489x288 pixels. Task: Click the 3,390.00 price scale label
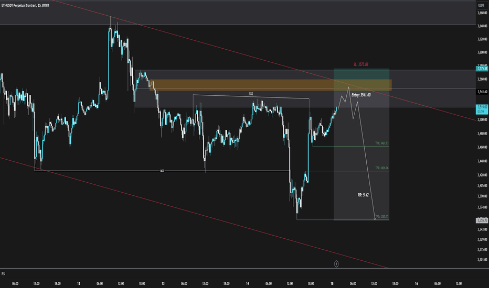pos(482,196)
